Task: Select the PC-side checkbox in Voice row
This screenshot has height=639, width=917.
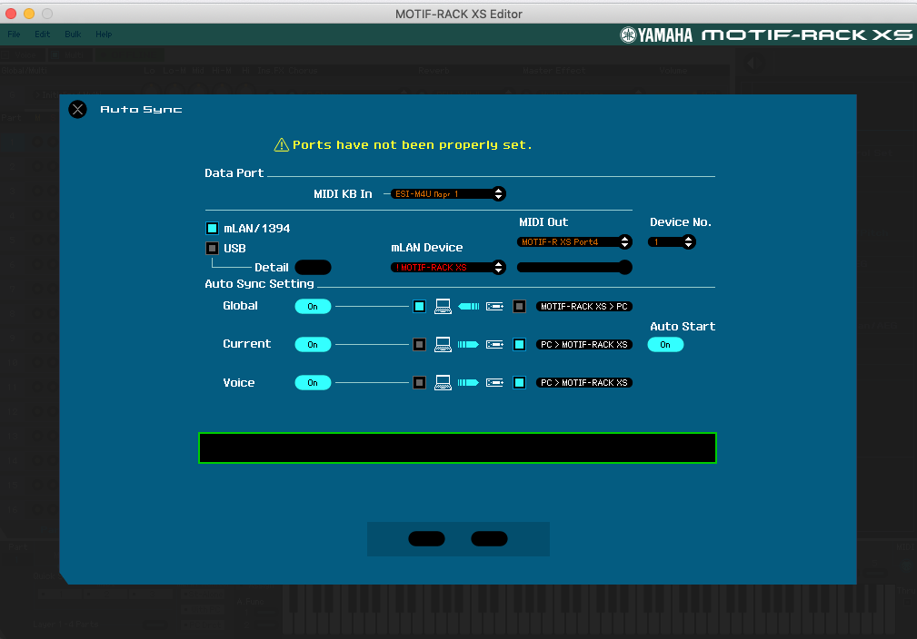Action: click(x=419, y=382)
